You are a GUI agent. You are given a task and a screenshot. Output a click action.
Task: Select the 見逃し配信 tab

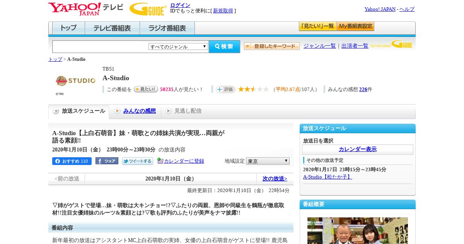(x=188, y=111)
